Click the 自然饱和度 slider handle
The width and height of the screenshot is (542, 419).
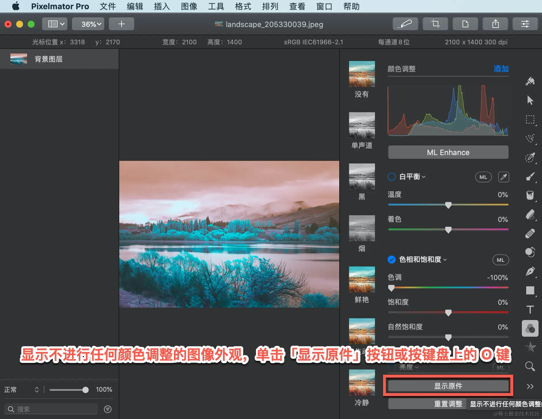(448, 338)
